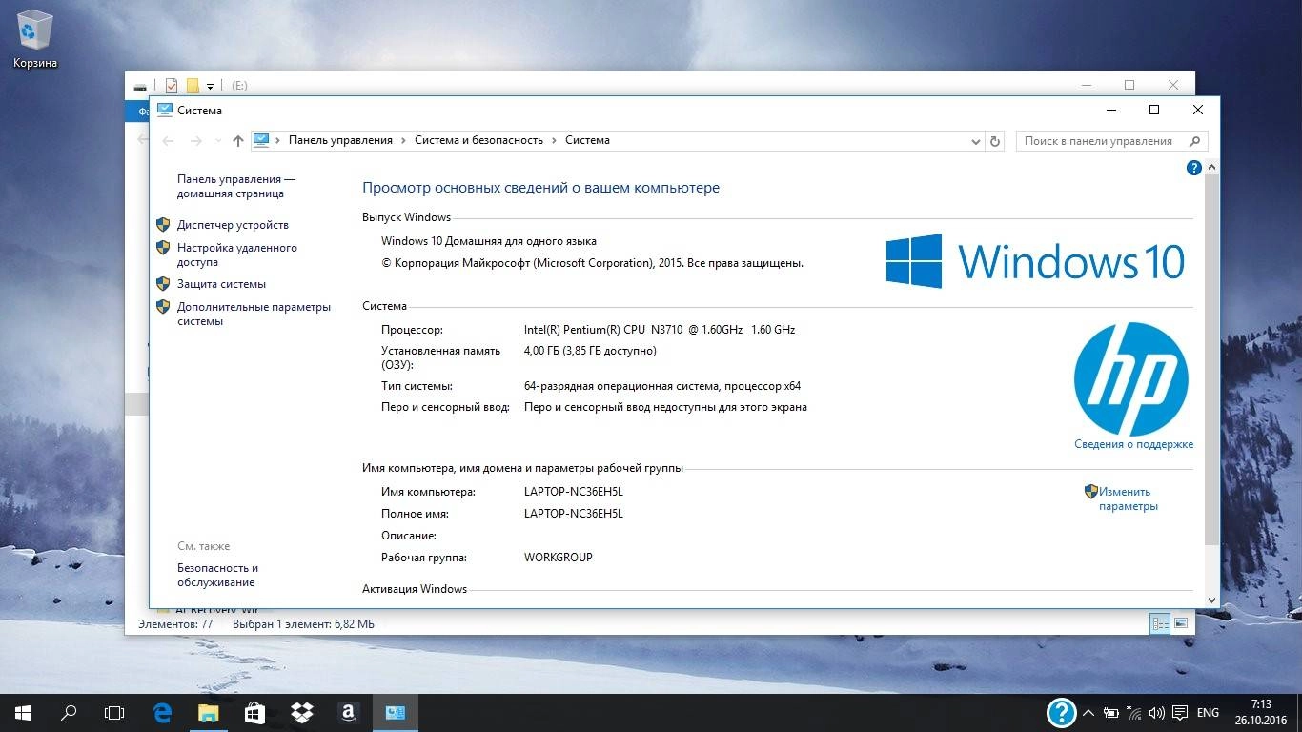Image resolution: width=1302 pixels, height=732 pixels.
Task: Open Windows Store from taskbar
Action: (254, 712)
